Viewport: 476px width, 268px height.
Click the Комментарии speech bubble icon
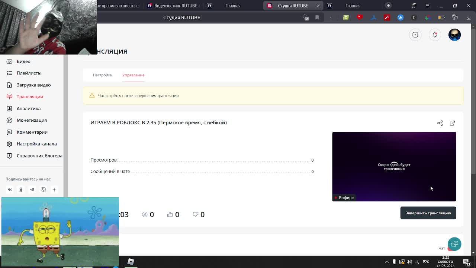[9, 132]
